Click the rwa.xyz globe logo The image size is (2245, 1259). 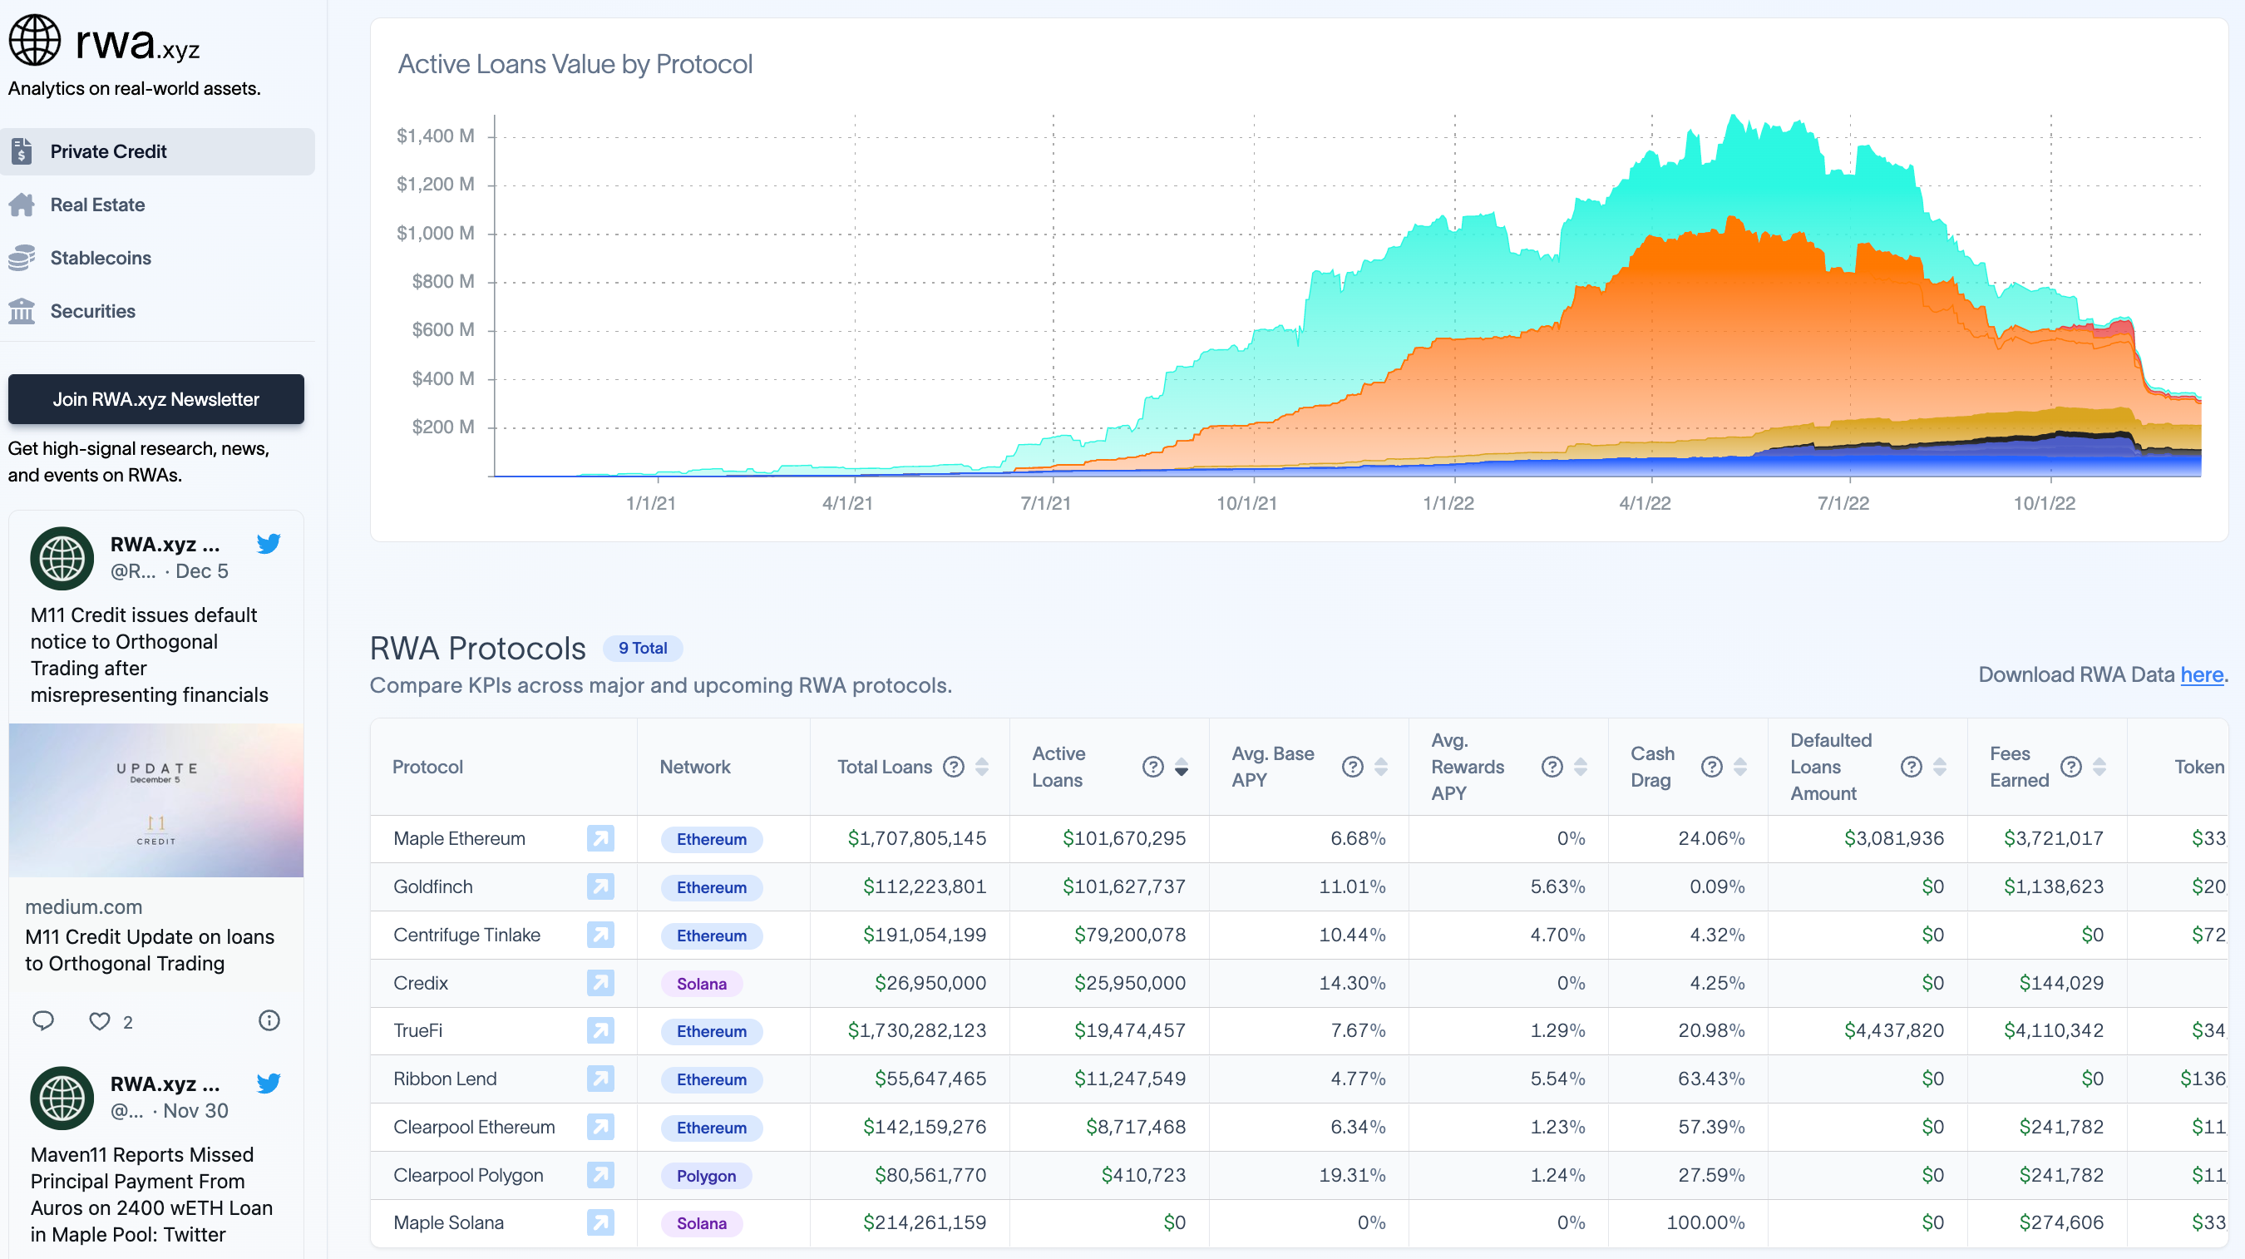coord(35,40)
